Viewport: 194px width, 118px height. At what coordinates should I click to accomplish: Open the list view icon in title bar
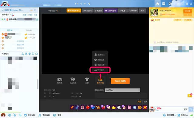tap(164, 4)
